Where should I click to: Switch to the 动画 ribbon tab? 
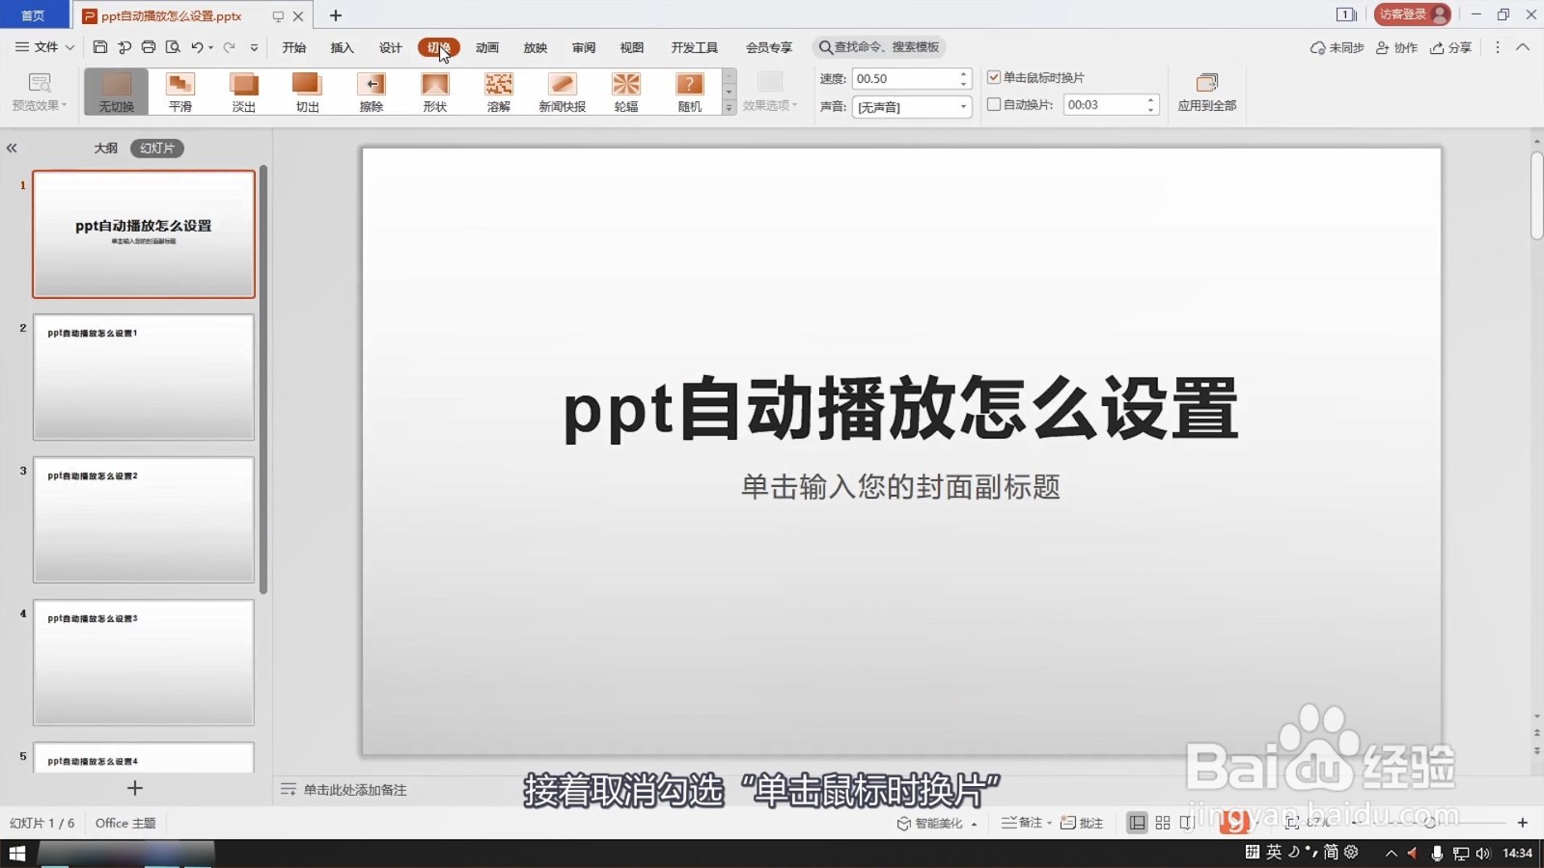(x=486, y=47)
